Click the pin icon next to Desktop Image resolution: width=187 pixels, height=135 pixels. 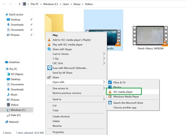(x=31, y=20)
